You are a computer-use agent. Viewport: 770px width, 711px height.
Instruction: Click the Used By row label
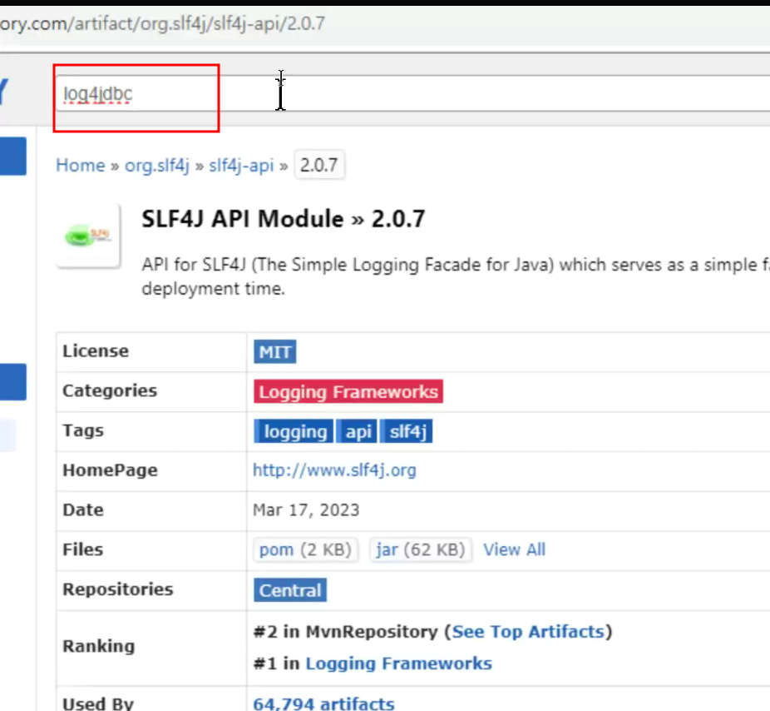98,704
